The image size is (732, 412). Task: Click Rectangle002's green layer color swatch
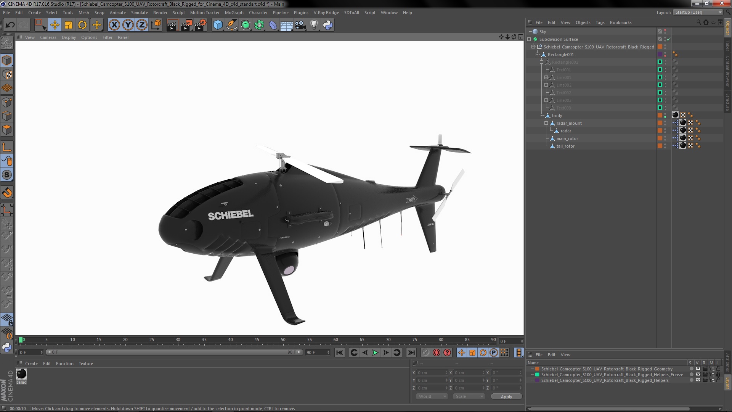point(660,62)
